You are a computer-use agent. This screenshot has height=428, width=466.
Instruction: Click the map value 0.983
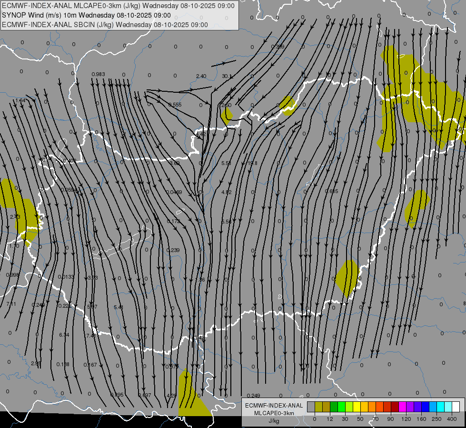98,74
